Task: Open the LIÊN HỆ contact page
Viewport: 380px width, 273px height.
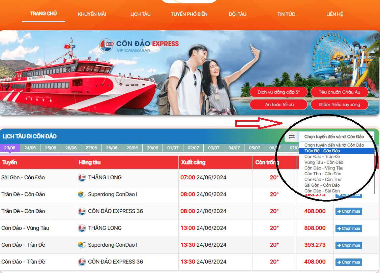Action: (x=334, y=14)
